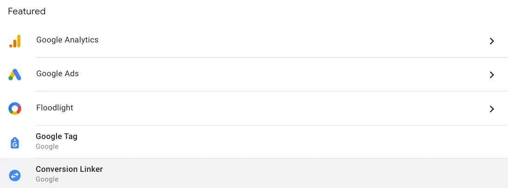Expand Google Analytics with its chevron arrow
Screen dimensions: 508x188
point(492,41)
